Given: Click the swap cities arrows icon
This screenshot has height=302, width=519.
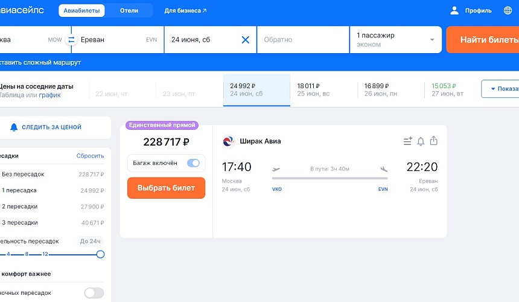Looking at the screenshot, I should point(71,40).
